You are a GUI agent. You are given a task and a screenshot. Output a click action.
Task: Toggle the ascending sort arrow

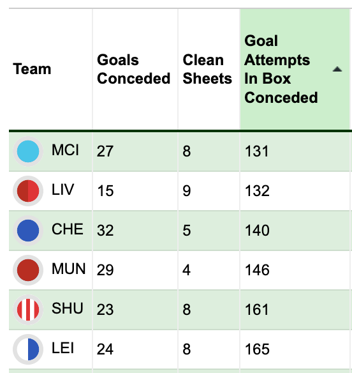coord(337,69)
